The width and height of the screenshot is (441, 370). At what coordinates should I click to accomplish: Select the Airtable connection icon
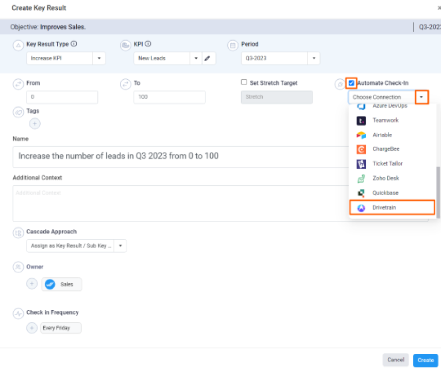(361, 135)
